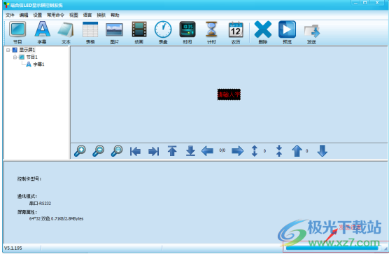Open the 文件 file menu

coord(10,15)
